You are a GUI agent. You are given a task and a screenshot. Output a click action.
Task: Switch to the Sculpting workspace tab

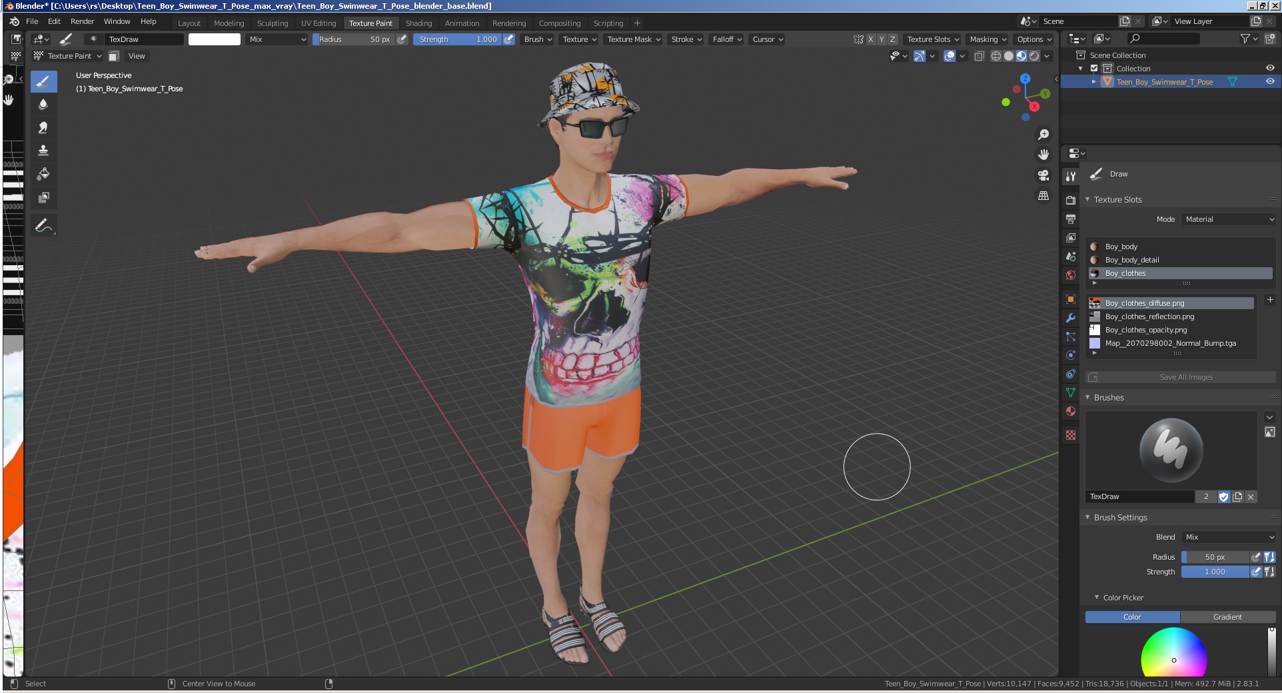click(x=273, y=23)
